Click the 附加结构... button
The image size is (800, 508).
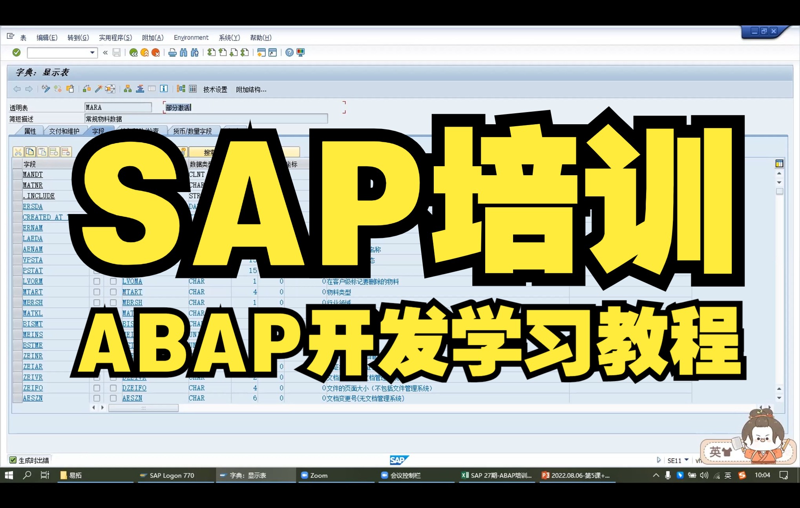coord(251,89)
